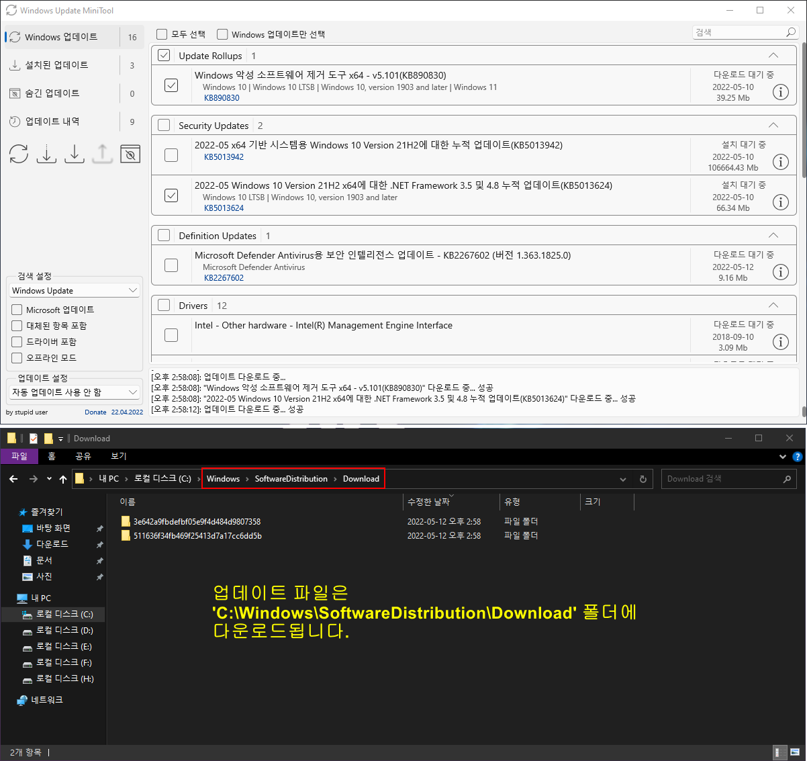The width and height of the screenshot is (807, 761).
Task: Select folder 3e642a9fbdefbf05e9f4d484d9807358
Action: (197, 522)
